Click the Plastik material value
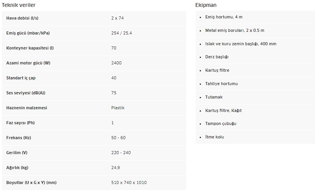The image size is (315, 194). [x=118, y=108]
